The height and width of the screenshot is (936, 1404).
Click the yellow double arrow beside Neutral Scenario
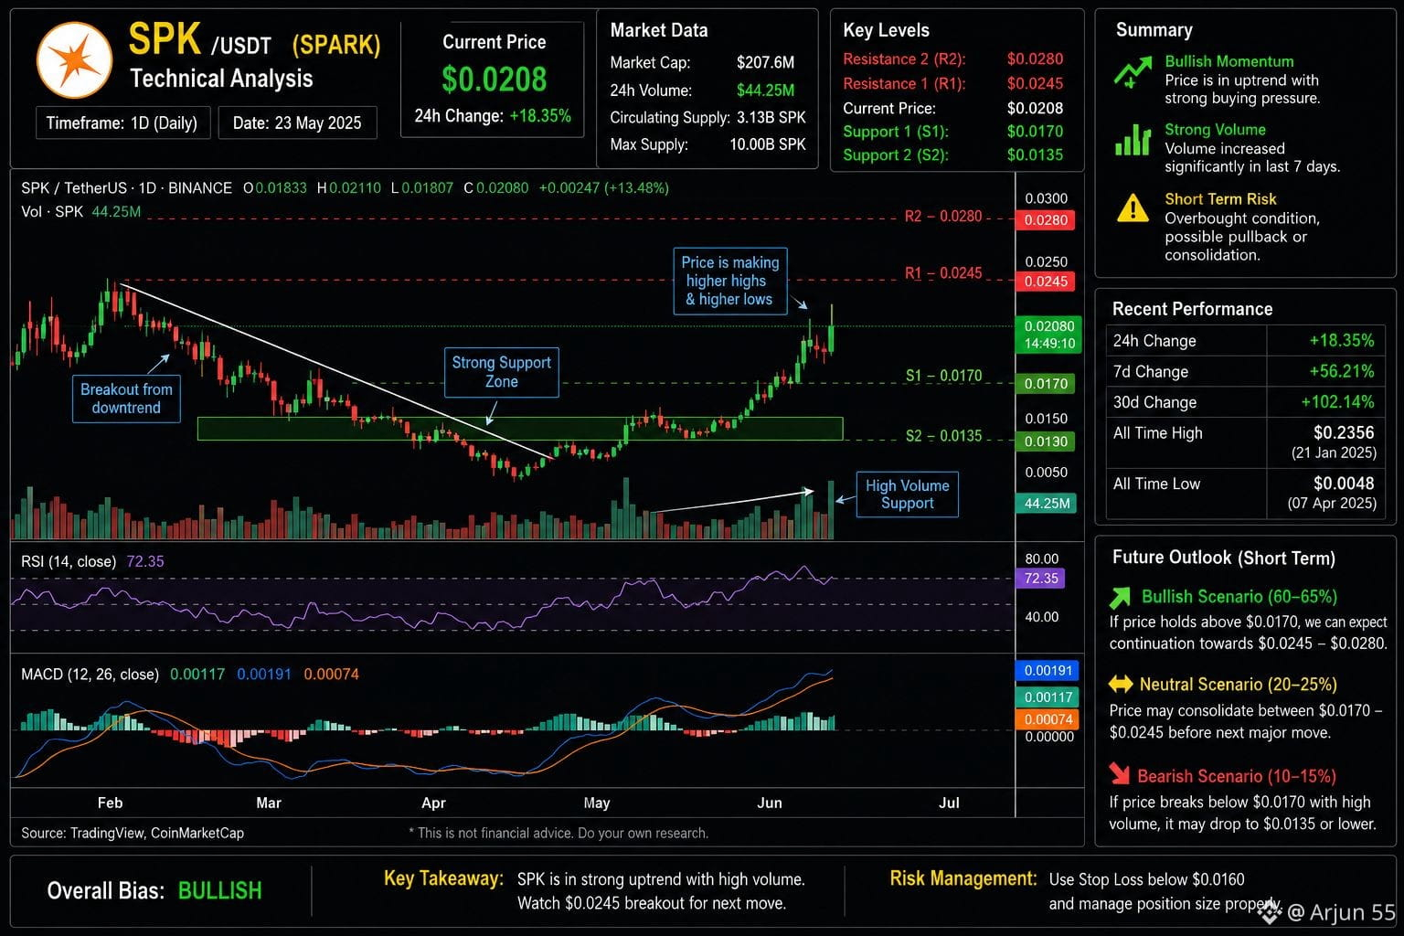click(1121, 684)
